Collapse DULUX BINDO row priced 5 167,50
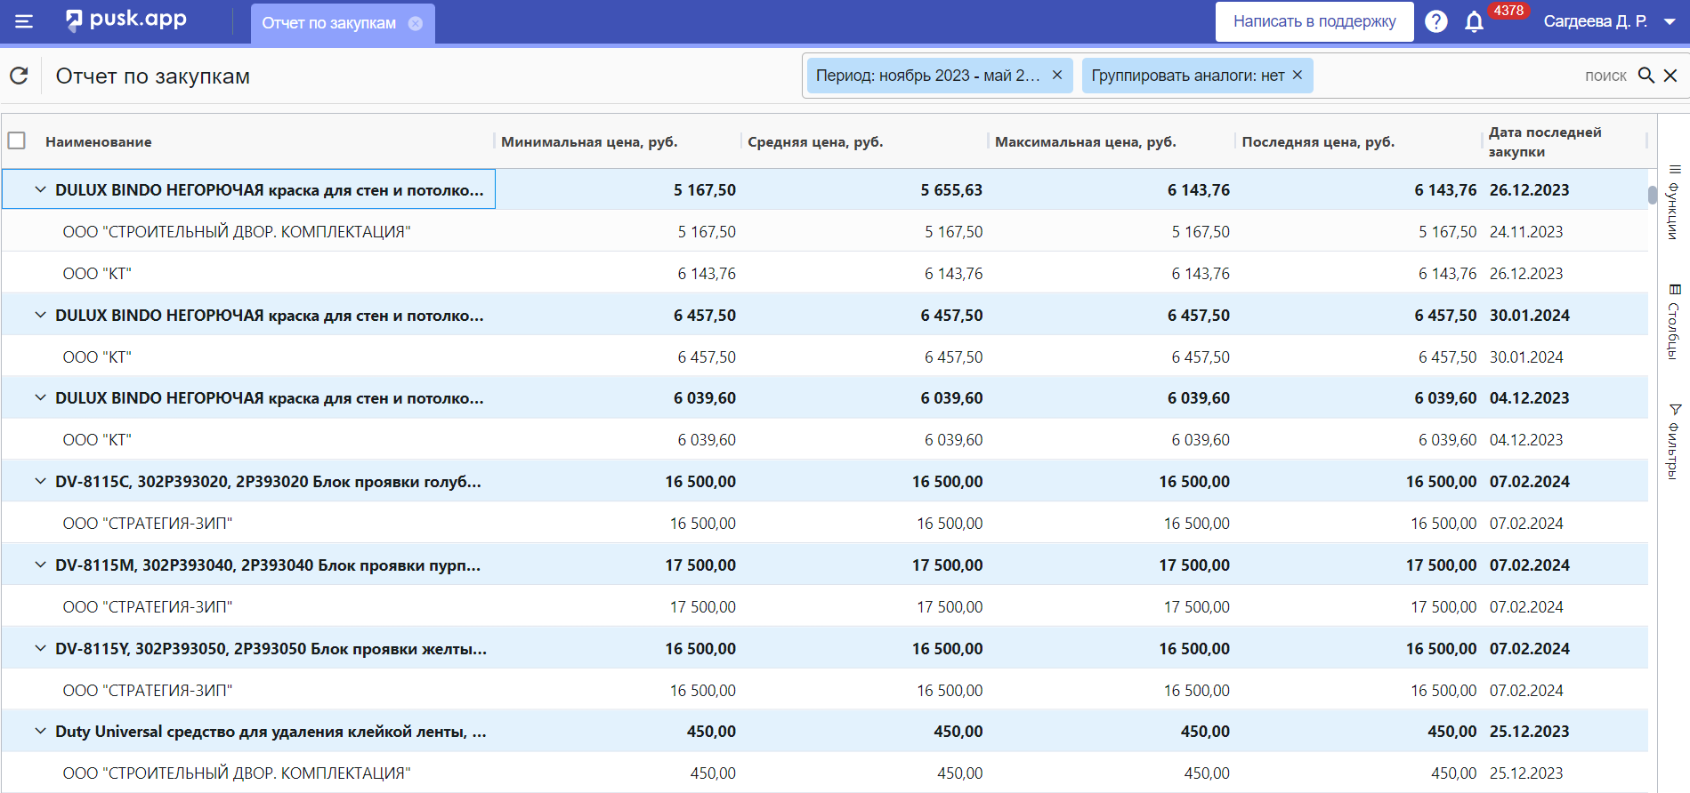The width and height of the screenshot is (1690, 793). click(x=40, y=189)
